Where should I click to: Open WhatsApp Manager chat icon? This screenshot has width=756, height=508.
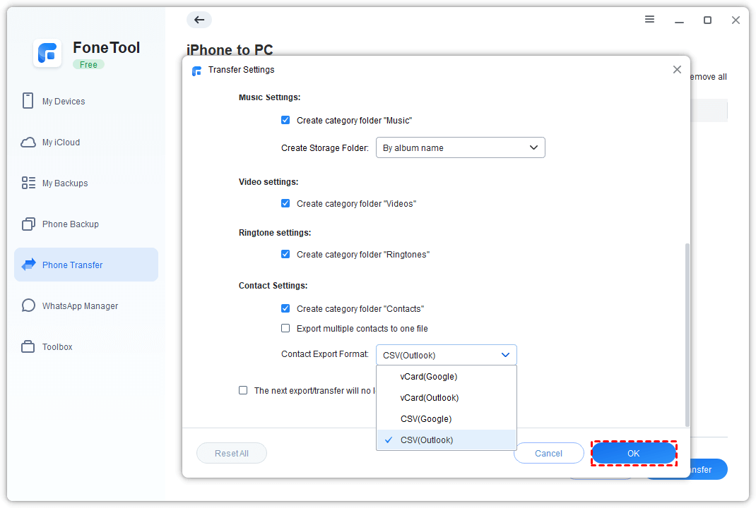pyautogui.click(x=28, y=306)
